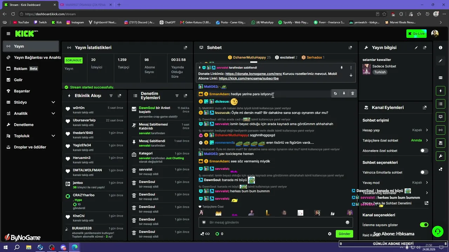The width and height of the screenshot is (449, 252).
Task: Open the Yavaş mod setting chevron
Action: click(427, 183)
